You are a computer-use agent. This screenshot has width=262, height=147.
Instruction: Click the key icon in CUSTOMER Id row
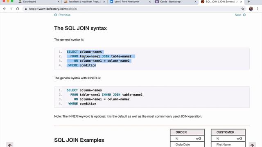239,138
